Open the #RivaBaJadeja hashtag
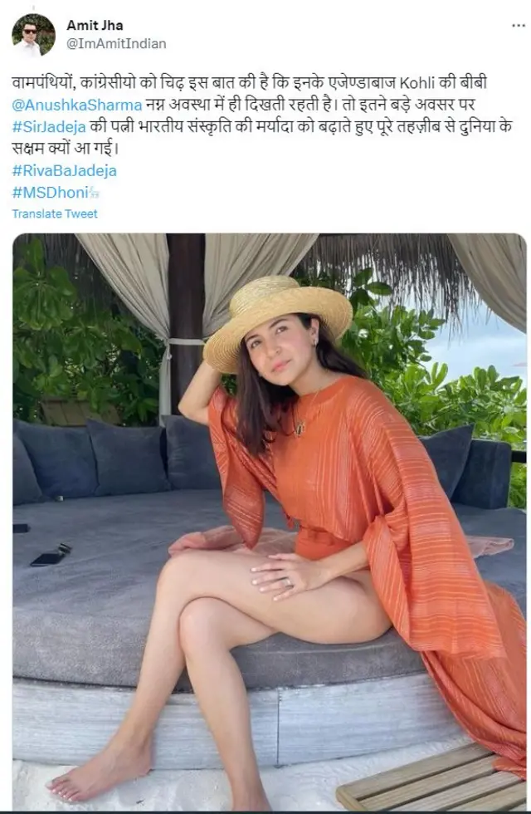Image resolution: width=531 pixels, height=814 pixels. (x=65, y=171)
